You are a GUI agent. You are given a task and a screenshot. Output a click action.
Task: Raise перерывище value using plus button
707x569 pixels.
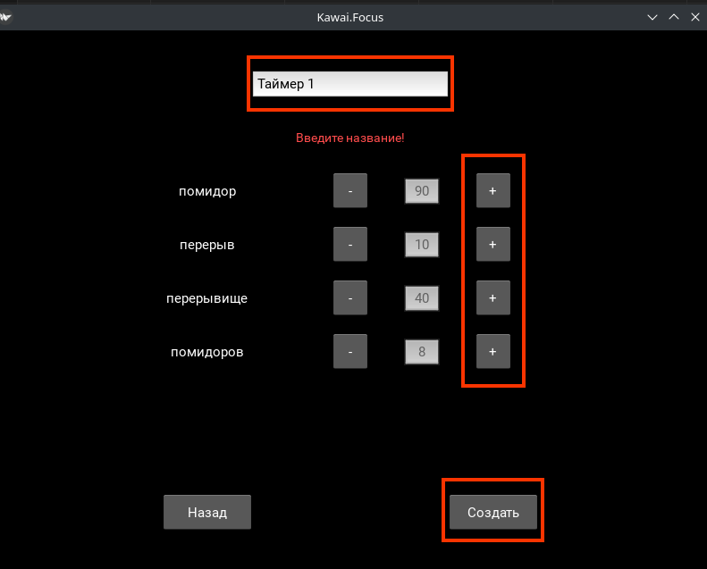(492, 298)
